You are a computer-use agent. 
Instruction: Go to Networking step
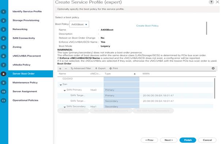coord(20,29)
